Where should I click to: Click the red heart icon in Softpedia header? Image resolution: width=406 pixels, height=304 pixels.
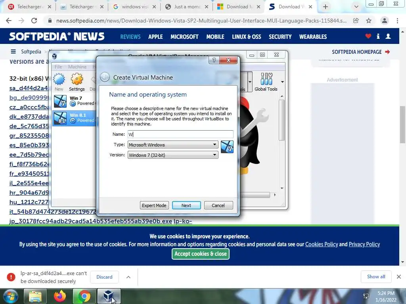pos(368,36)
